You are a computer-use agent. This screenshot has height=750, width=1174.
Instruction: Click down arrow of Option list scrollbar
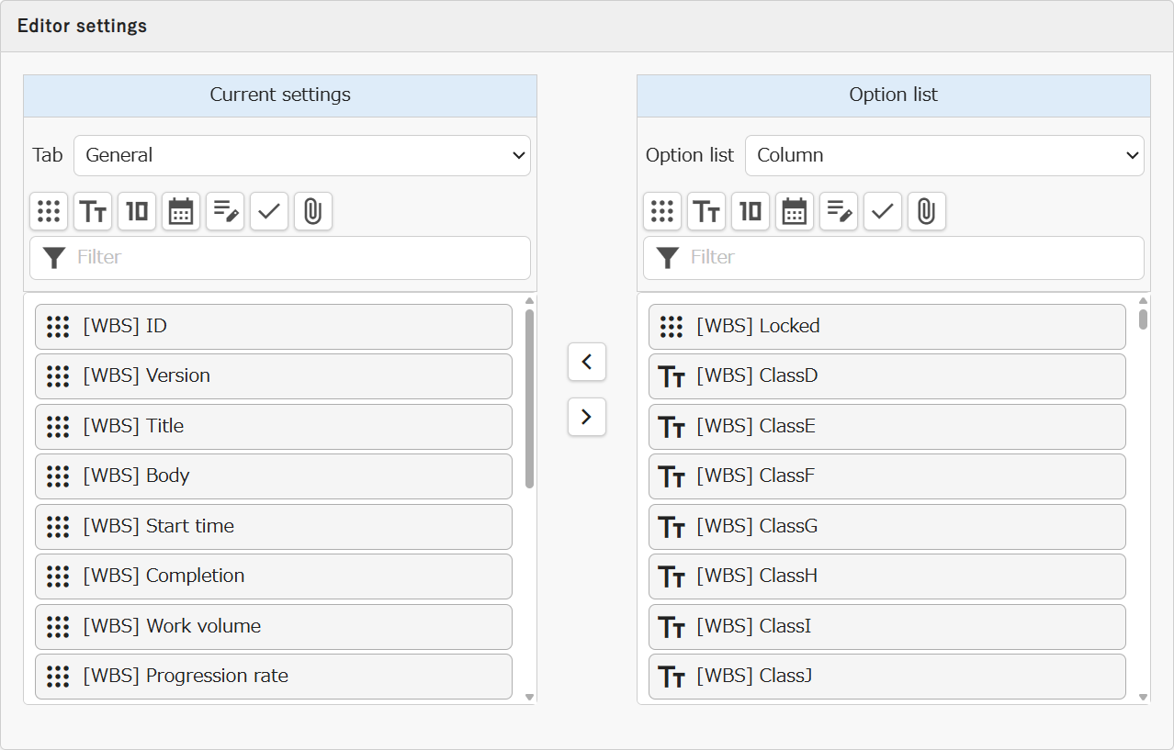[1143, 697]
